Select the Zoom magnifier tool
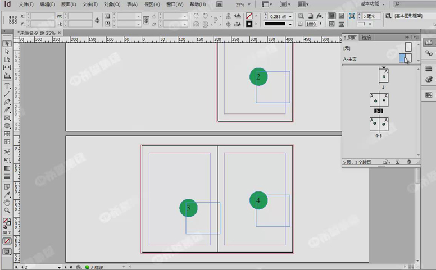 [x=7, y=210]
